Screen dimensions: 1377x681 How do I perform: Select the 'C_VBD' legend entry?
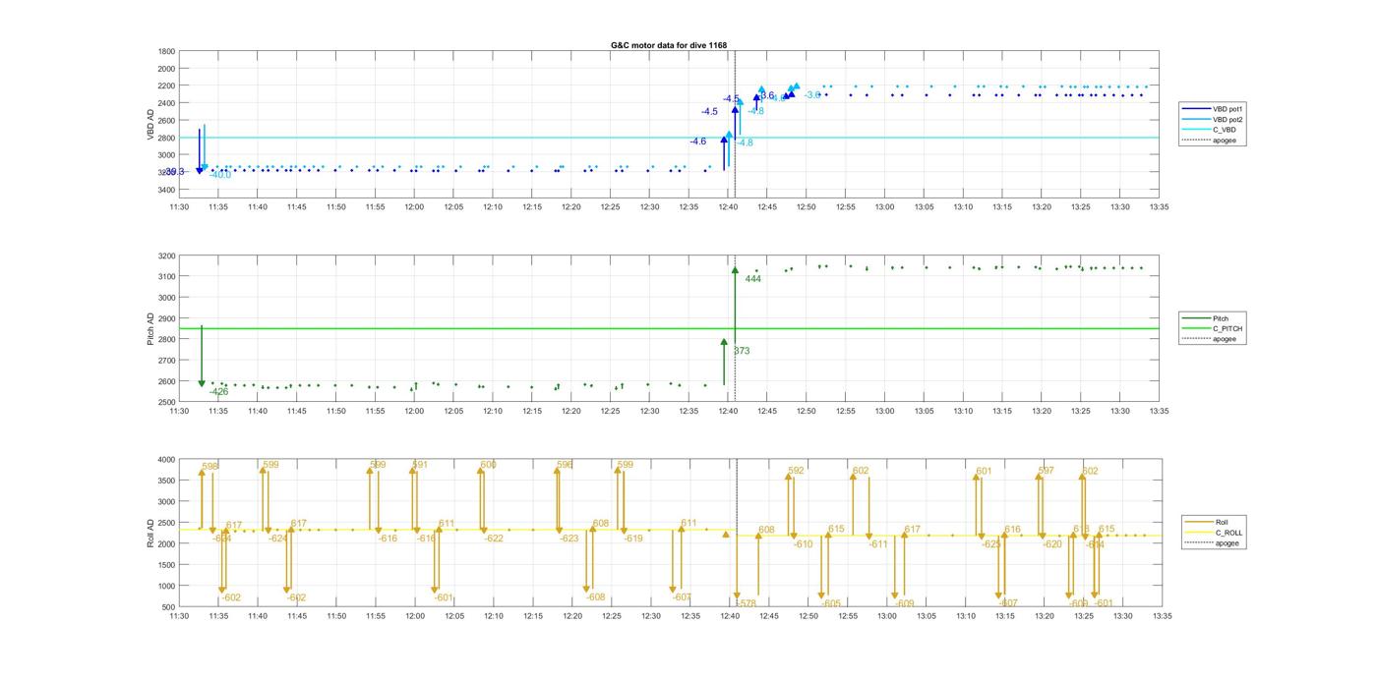point(1208,130)
